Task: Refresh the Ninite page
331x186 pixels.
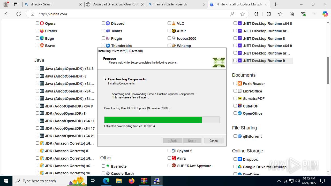Action: 19,14
